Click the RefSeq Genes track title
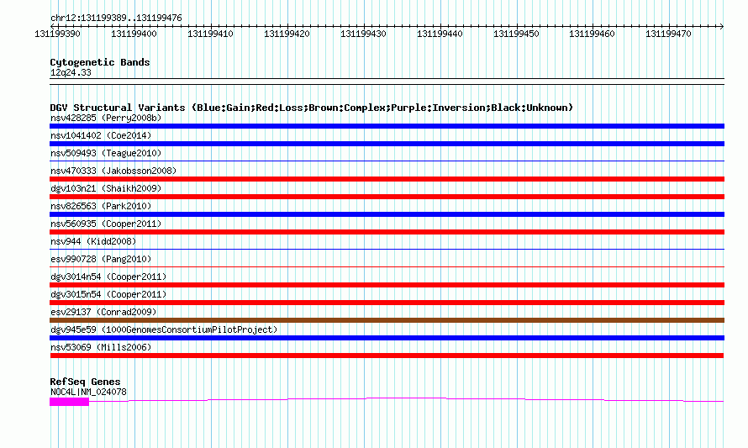The image size is (748, 448). click(85, 382)
